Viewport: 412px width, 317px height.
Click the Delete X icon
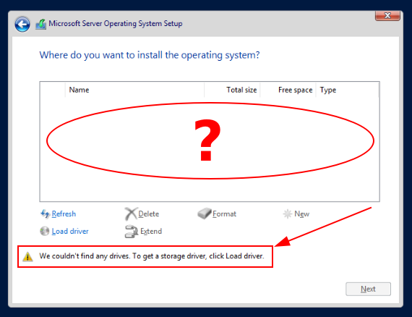point(131,214)
